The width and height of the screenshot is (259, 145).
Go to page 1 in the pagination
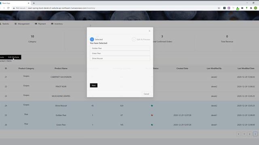244,134
